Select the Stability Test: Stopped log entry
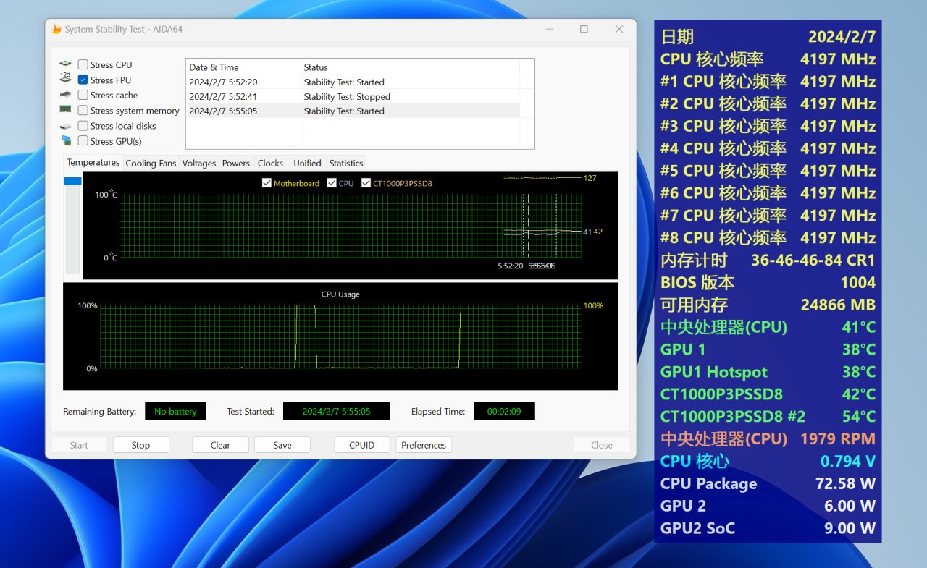 click(x=353, y=97)
